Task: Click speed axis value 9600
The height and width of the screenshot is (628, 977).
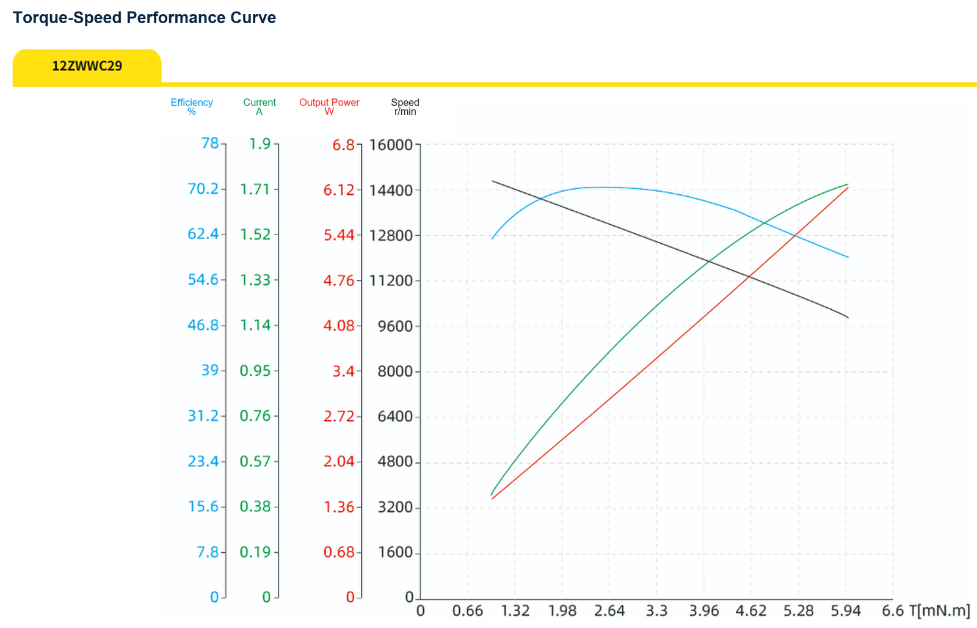Action: point(395,326)
